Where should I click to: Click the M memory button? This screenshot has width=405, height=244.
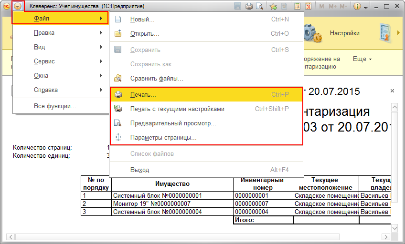[x=321, y=6]
